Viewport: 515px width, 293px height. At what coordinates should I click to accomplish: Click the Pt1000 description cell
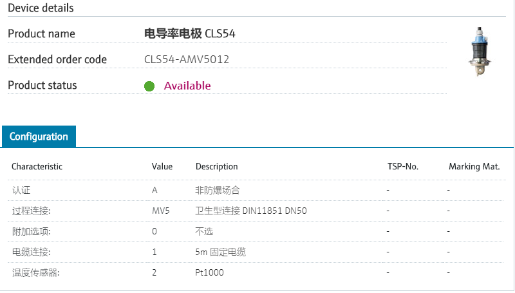[210, 273]
